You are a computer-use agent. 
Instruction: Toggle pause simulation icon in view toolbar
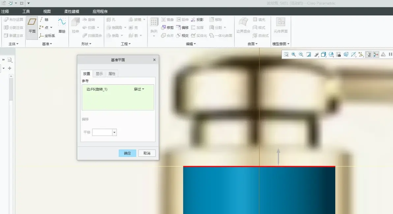[390, 54]
